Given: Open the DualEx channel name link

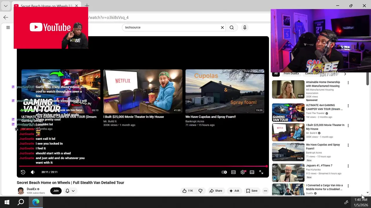Looking at the screenshot, I should (32, 189).
